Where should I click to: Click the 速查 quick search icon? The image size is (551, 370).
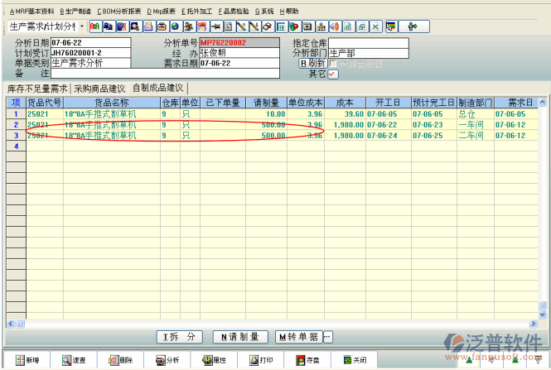tap(74, 361)
